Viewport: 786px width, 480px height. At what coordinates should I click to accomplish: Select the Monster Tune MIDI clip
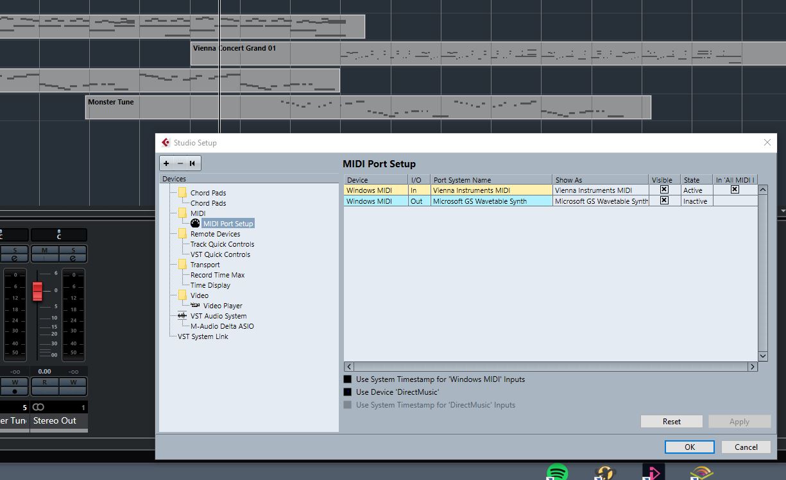368,107
